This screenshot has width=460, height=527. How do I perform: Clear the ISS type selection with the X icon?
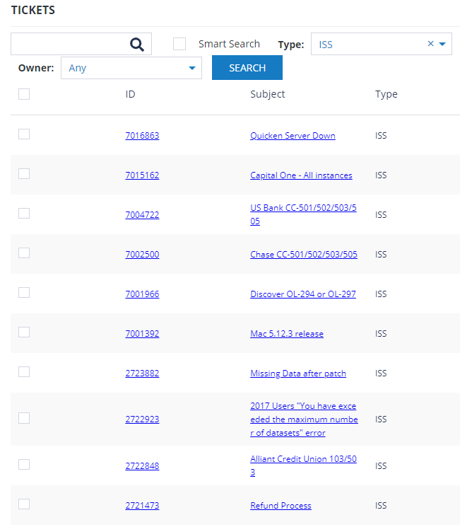[x=430, y=44]
